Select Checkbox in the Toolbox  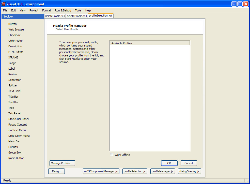point(14,35)
